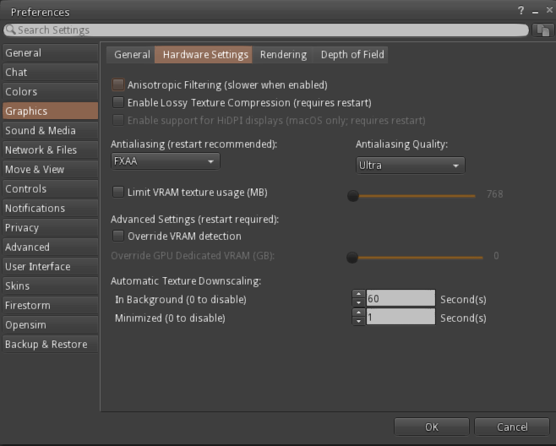Image resolution: width=556 pixels, height=446 pixels.
Task: Open Advanced preferences
Action: click(51, 247)
